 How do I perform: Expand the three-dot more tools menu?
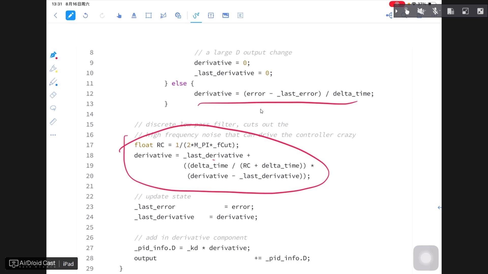(53, 135)
